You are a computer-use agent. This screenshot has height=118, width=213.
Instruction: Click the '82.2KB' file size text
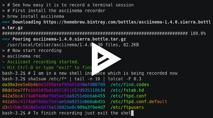(x=131, y=45)
